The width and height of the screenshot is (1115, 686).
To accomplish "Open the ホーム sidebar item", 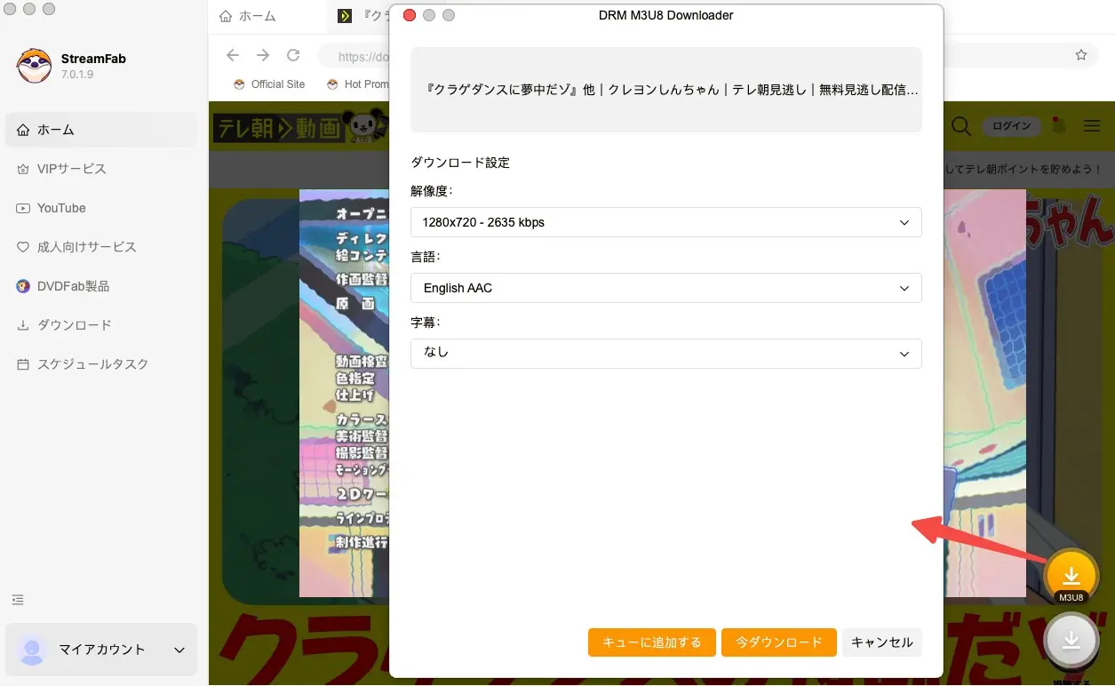I will tap(101, 130).
